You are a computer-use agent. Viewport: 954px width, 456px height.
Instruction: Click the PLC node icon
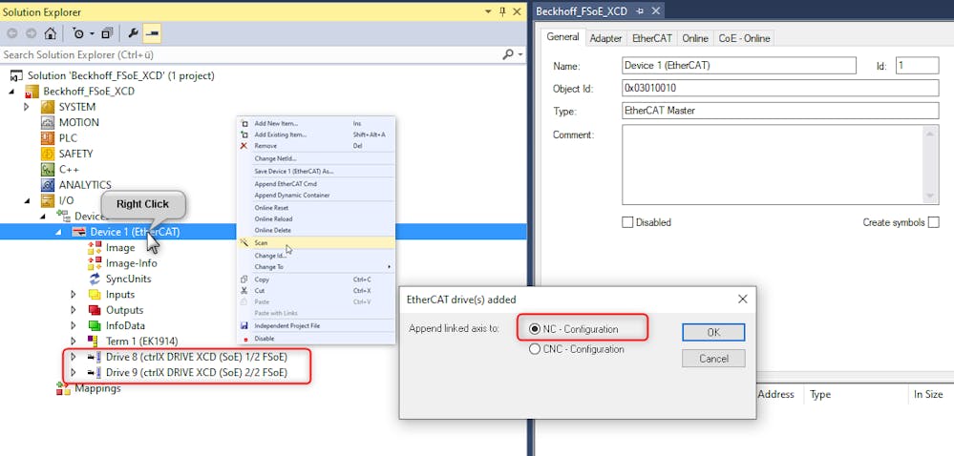tap(48, 138)
